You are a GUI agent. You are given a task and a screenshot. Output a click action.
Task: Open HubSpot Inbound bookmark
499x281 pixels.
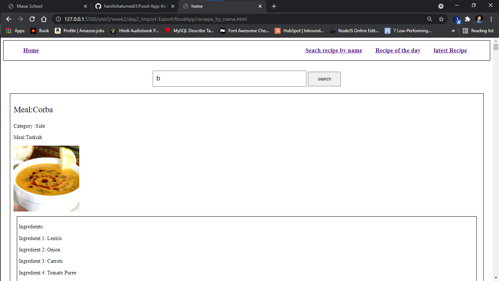click(299, 31)
